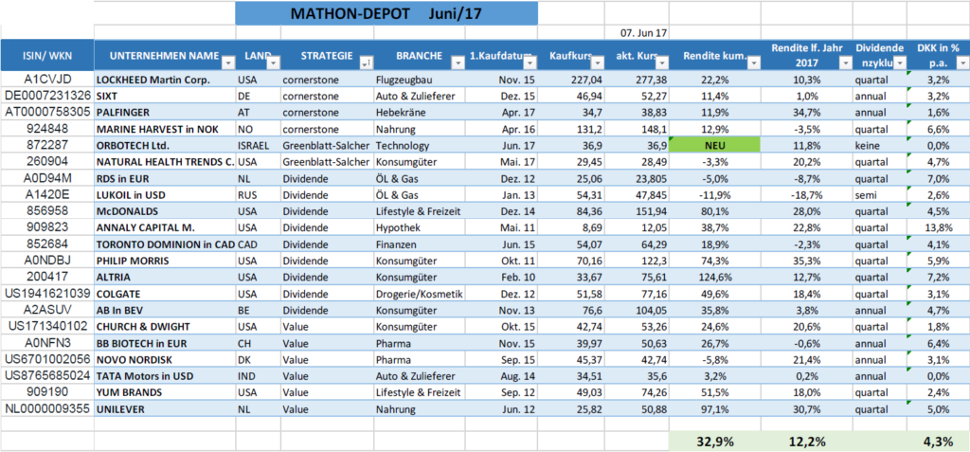This screenshot has width=970, height=452.
Task: Select ISIN cell US1941621039
Action: click(47, 293)
